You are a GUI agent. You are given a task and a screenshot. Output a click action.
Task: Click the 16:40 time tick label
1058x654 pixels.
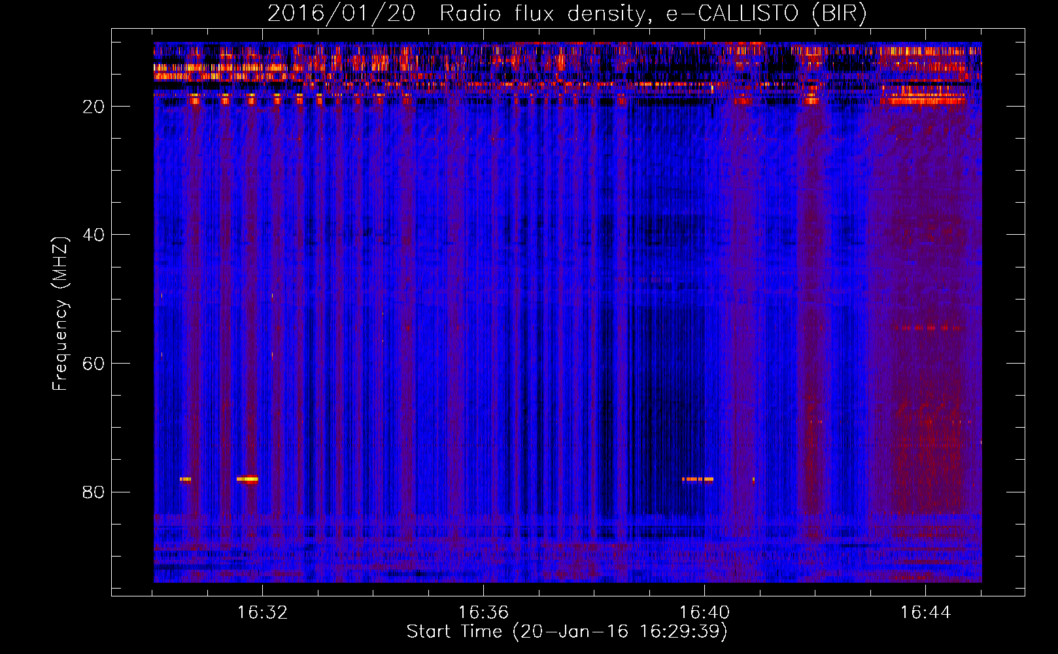tap(704, 613)
